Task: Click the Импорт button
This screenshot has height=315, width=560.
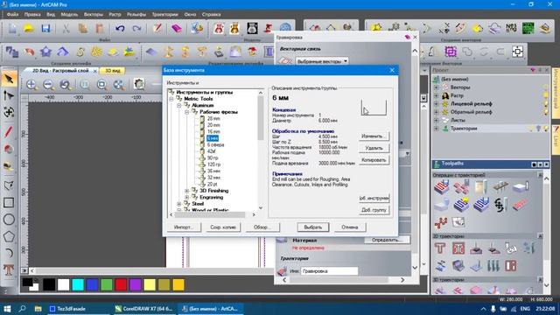Action: pyautogui.click(x=184, y=227)
